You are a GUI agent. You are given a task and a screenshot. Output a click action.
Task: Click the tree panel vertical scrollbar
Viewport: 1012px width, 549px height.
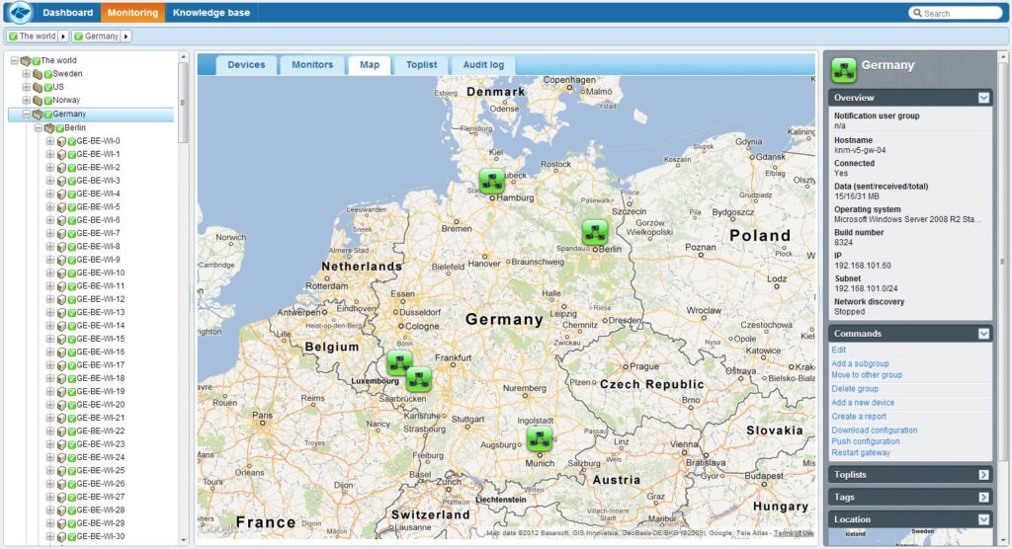[x=183, y=104]
